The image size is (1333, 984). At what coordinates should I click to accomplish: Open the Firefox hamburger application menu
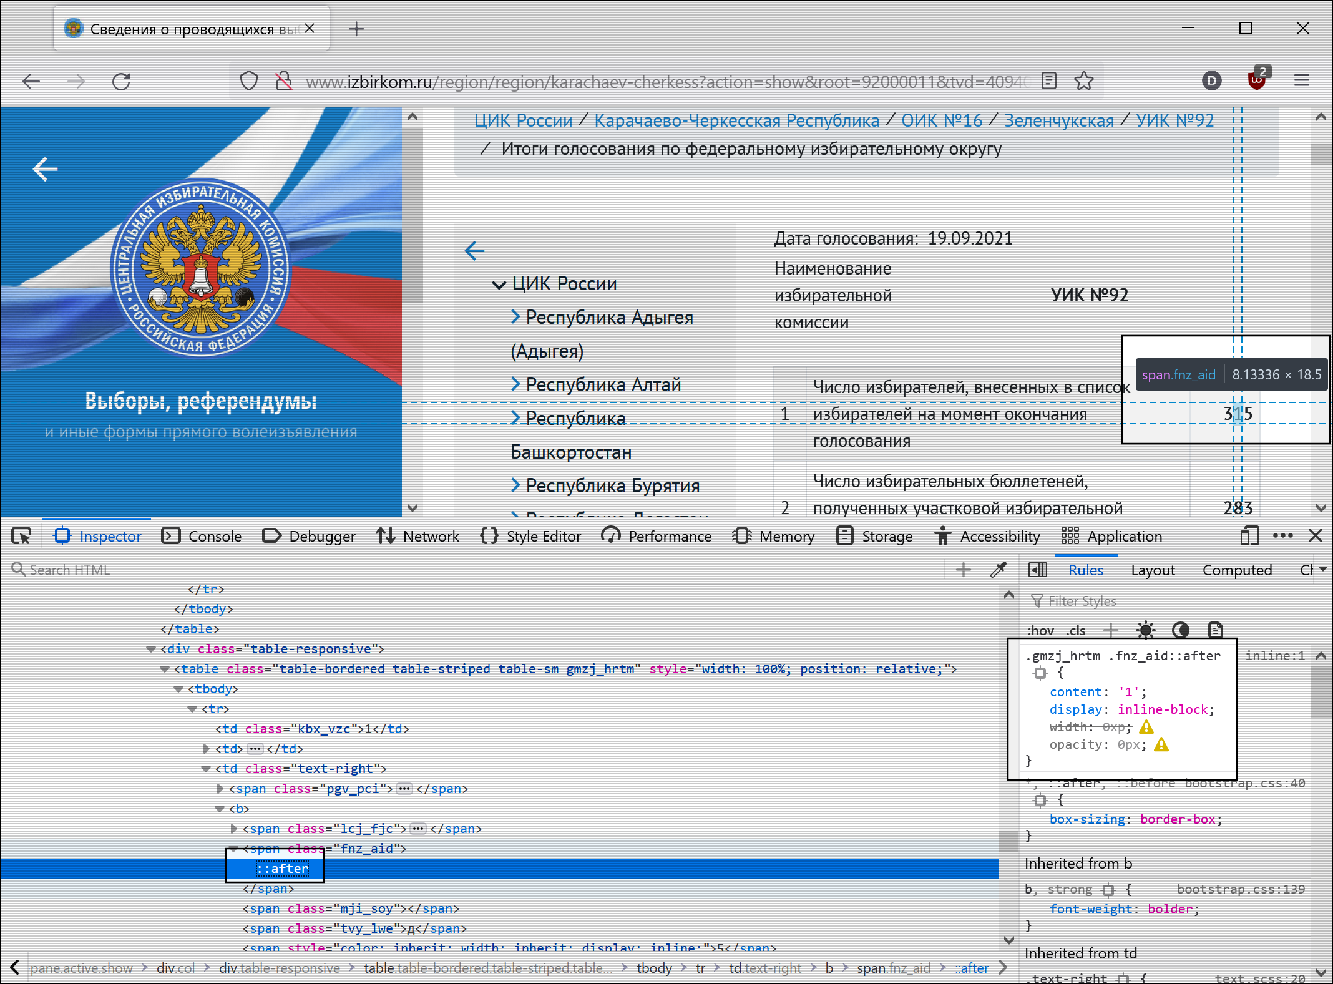1302,81
